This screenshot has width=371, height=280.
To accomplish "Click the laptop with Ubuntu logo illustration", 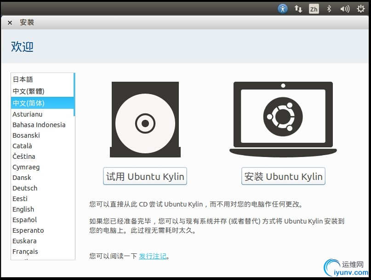I will (283, 119).
